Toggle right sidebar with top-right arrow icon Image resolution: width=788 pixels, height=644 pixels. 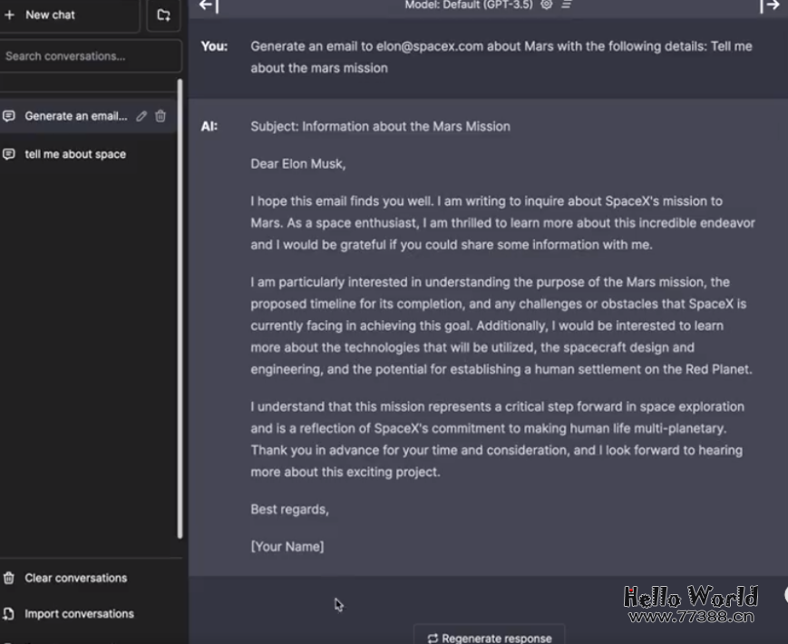coord(770,5)
